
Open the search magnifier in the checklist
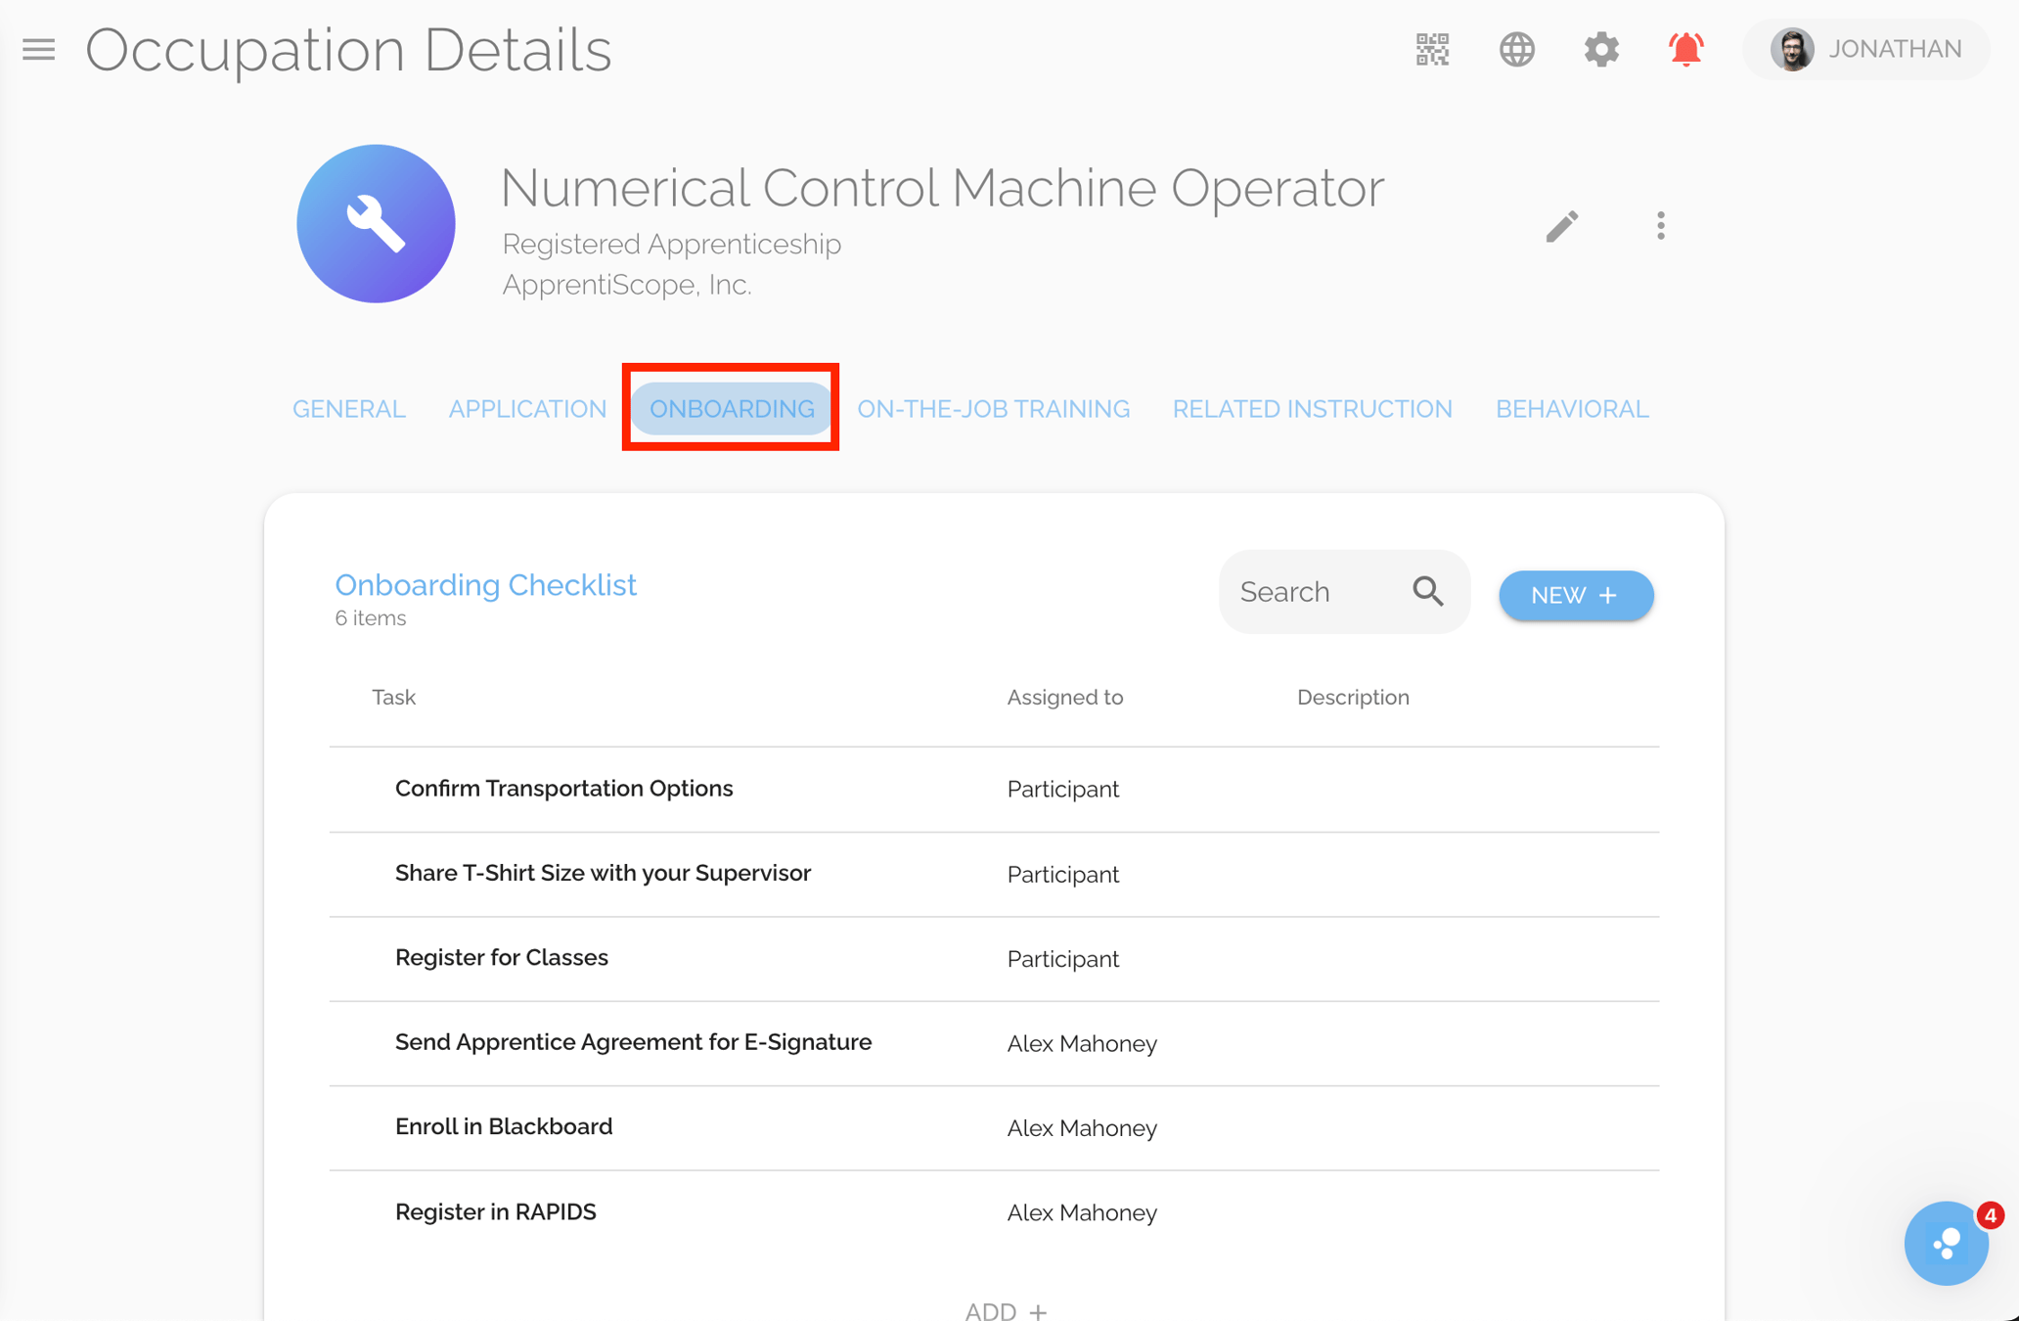1427,591
